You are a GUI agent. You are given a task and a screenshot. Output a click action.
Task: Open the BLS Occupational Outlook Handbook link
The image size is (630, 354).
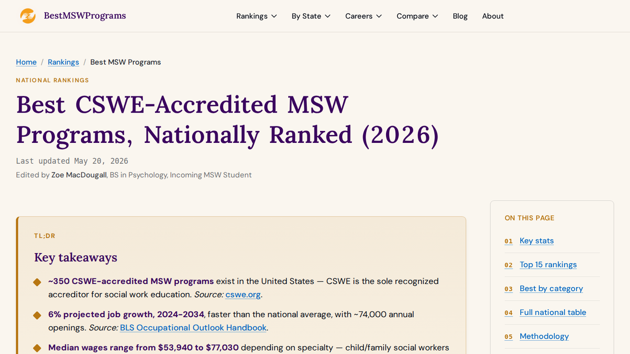tap(193, 328)
